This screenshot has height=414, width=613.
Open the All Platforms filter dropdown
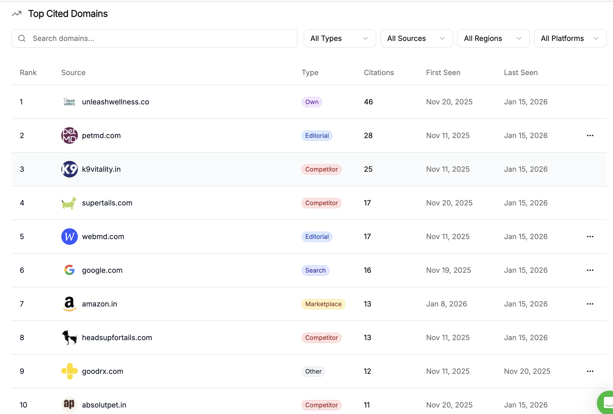click(x=570, y=38)
